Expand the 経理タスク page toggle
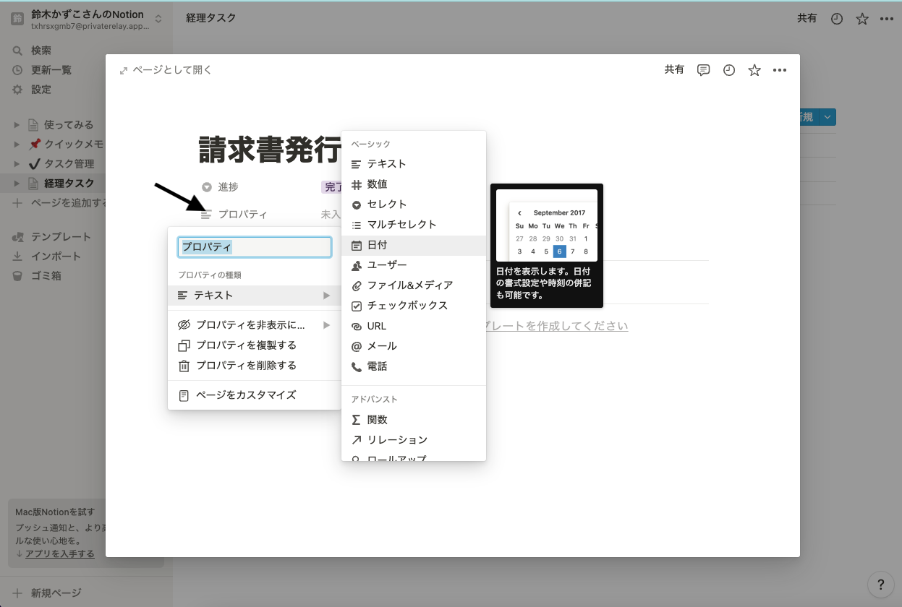This screenshot has height=607, width=902. pos(17,184)
